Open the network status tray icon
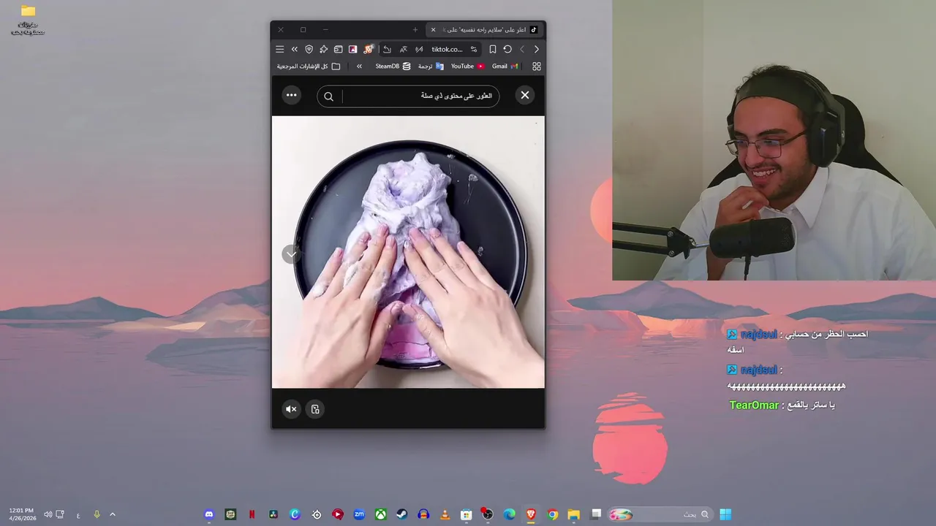 point(60,514)
